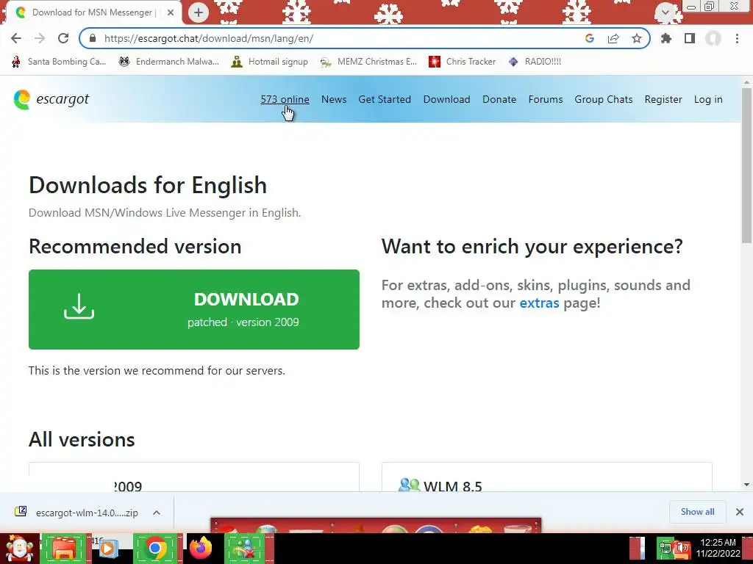753x564 pixels.
Task: Share this page using the share icon
Action: [x=613, y=38]
